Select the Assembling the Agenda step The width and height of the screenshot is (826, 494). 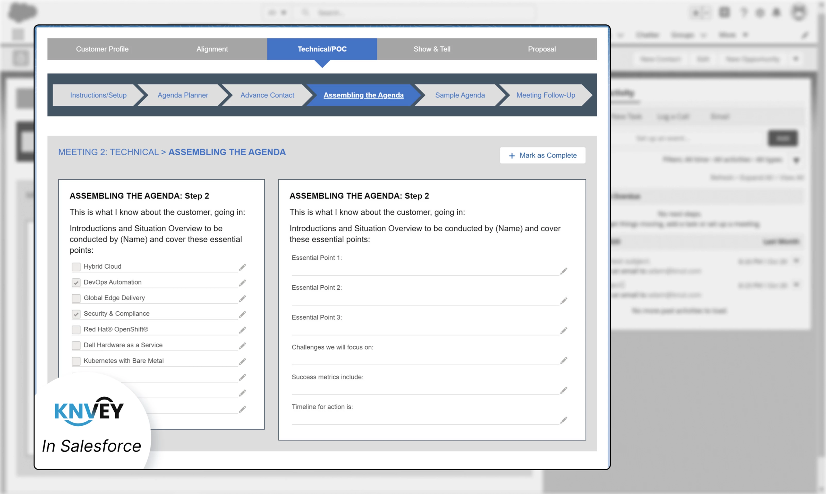pos(363,95)
